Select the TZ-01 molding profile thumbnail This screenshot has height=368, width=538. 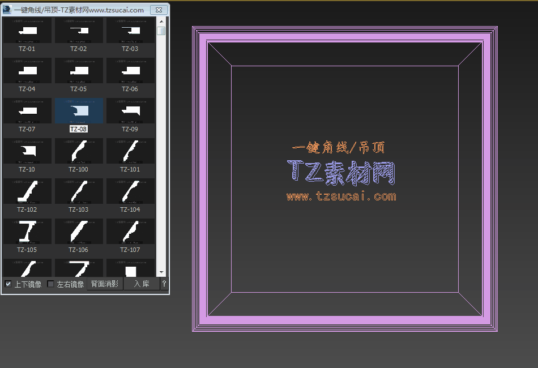(x=27, y=31)
